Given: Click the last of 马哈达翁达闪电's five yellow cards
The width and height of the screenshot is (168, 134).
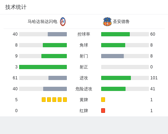Looking at the screenshot, I should (65, 100).
